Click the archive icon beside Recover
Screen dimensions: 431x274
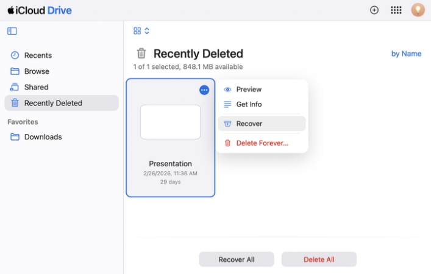coord(227,124)
